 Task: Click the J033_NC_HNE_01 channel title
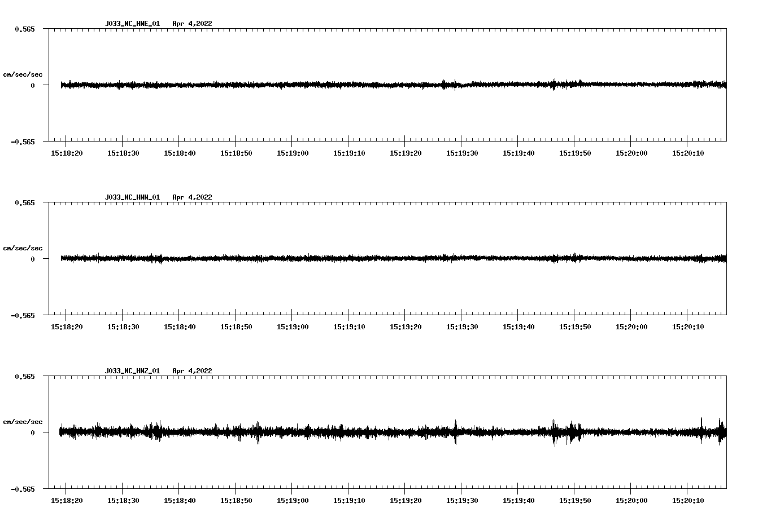pyautogui.click(x=132, y=24)
